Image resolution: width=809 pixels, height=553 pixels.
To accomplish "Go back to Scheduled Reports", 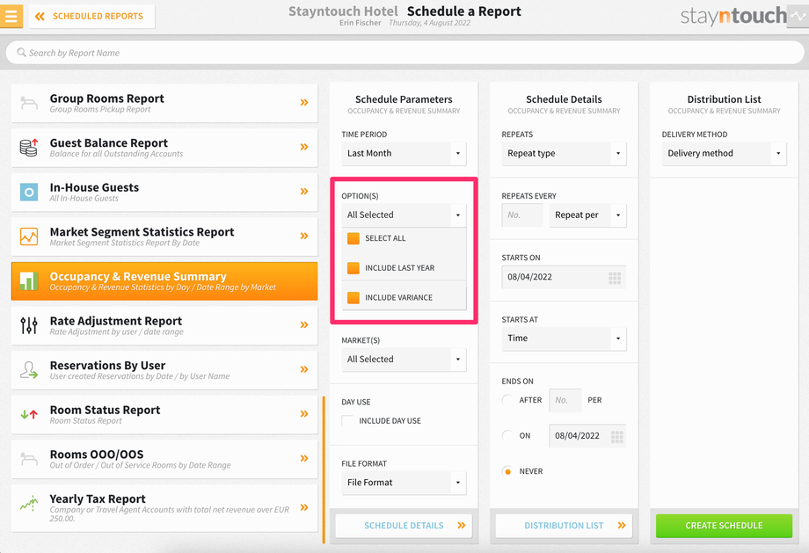I will (x=92, y=17).
